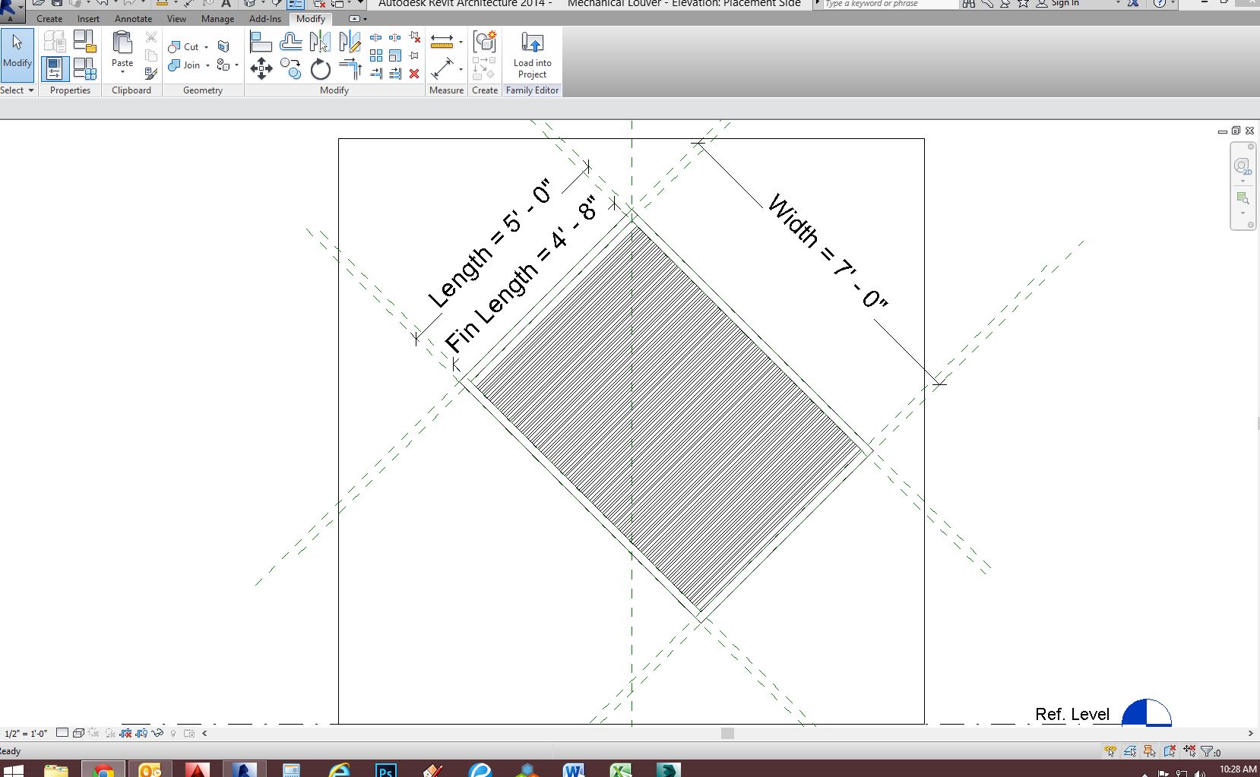
Task: Select the Copy tool
Action: tap(290, 69)
